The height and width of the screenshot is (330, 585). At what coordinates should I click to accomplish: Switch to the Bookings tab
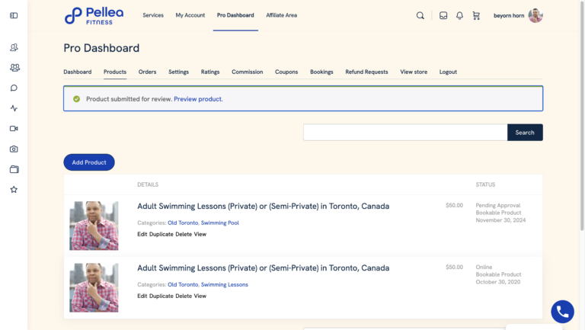click(321, 72)
